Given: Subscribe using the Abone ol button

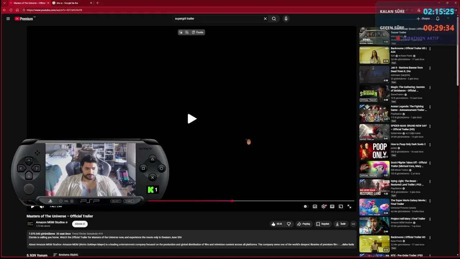Looking at the screenshot, I should click(80, 224).
